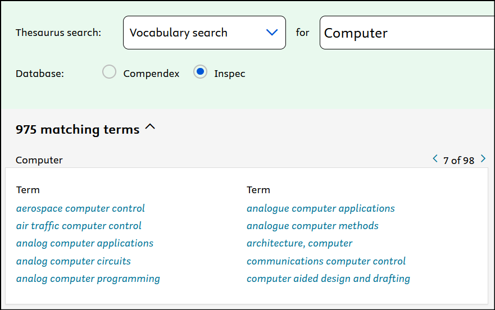495x310 pixels.
Task: Open the analog computer programming term
Action: click(88, 279)
